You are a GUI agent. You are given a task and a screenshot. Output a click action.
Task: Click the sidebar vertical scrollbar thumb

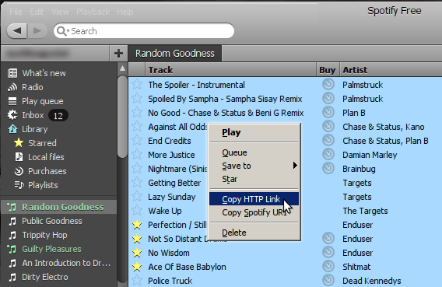click(x=123, y=117)
